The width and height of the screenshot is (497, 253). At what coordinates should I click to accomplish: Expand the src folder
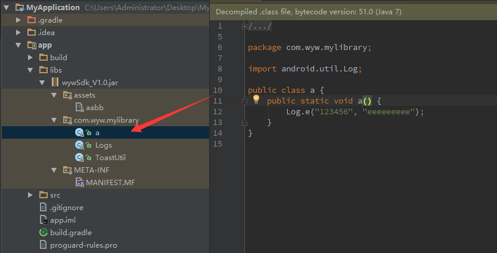[30, 195]
